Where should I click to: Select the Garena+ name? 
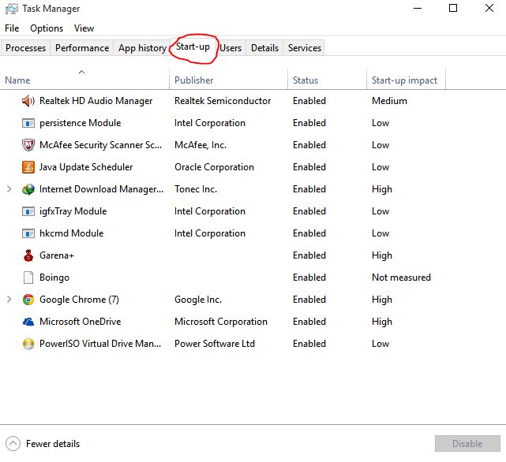click(x=57, y=255)
